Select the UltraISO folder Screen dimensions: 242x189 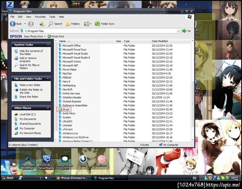click(x=67, y=121)
